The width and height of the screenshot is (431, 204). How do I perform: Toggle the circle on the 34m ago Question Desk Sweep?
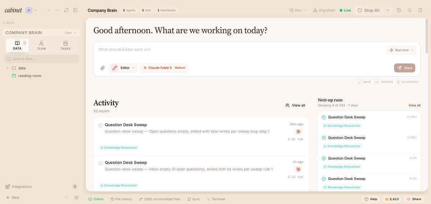(x=101, y=125)
